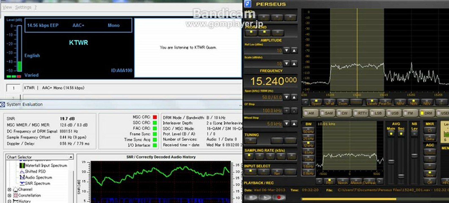Click the System Evaluation window icon
Viewport: 449px width, 203px height.
tap(2, 104)
